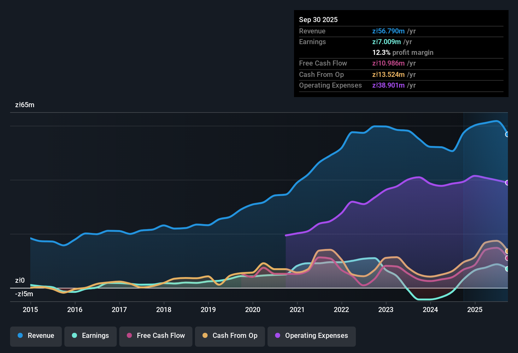This screenshot has height=353, width=518.
Task: Click the teal Earnings legend dot
Action: 74,336
